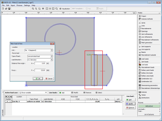The width and height of the screenshot is (162, 121).
Task: Click the New file toolbar icon
Action: (3, 9)
